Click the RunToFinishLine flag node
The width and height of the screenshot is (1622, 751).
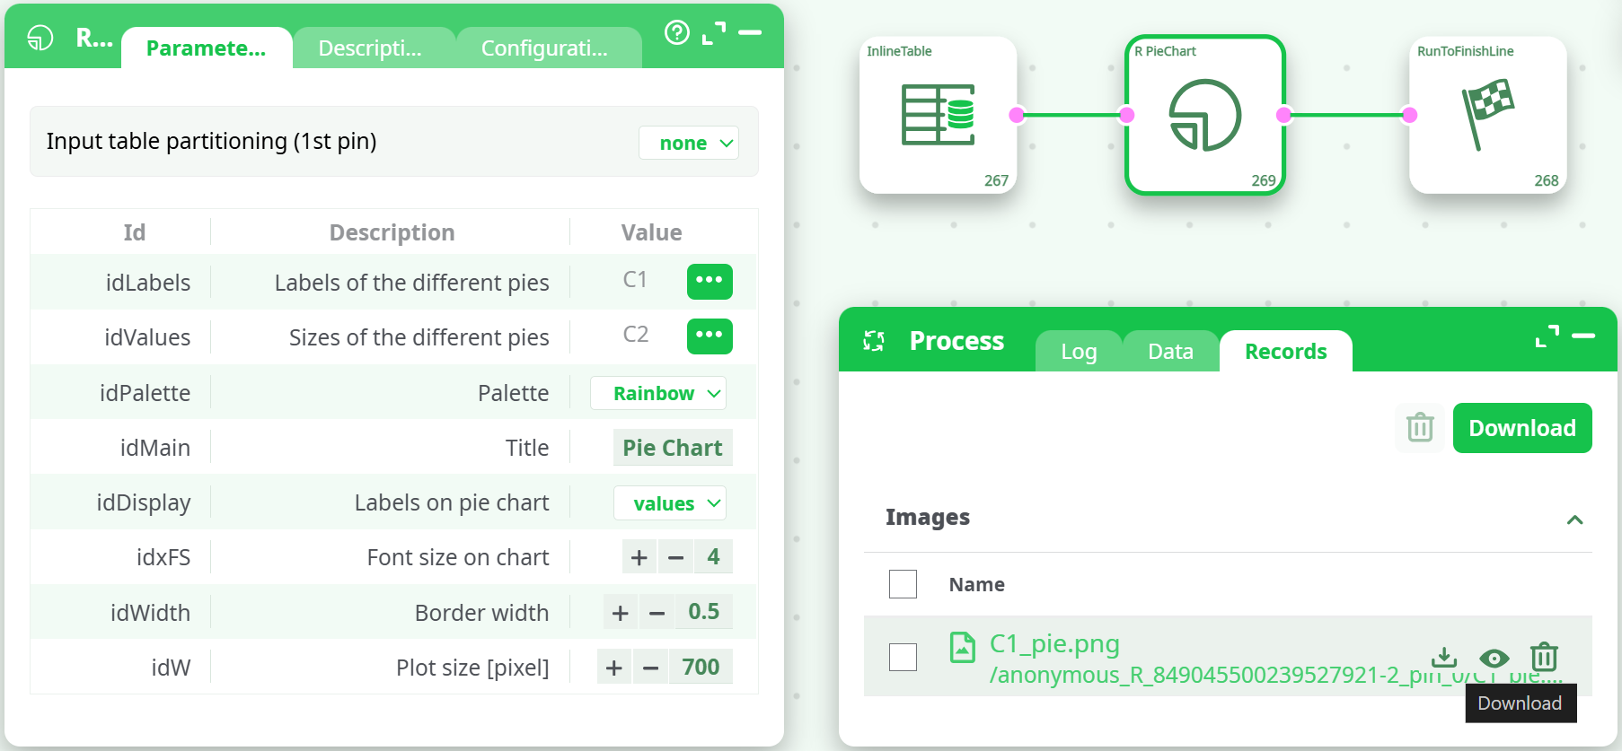pos(1487,115)
